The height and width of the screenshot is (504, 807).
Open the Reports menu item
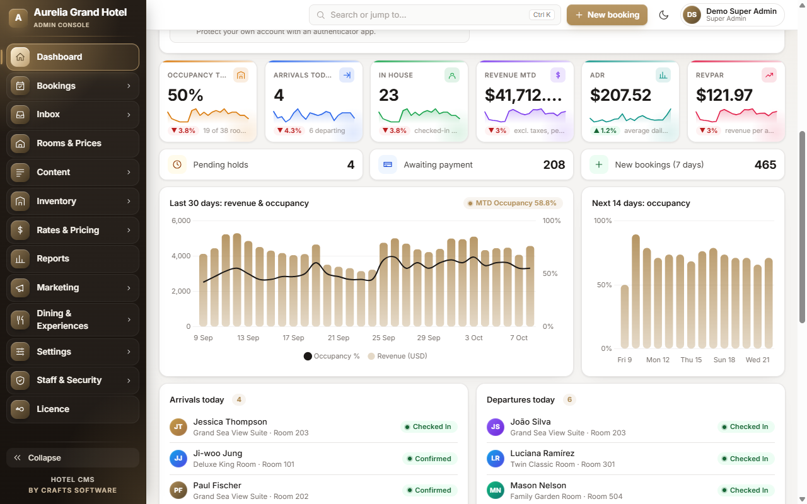tap(73, 258)
